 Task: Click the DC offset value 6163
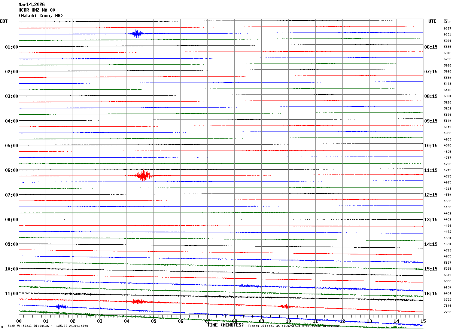pyautogui.click(x=447, y=22)
